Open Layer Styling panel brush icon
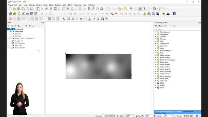 tap(9, 26)
